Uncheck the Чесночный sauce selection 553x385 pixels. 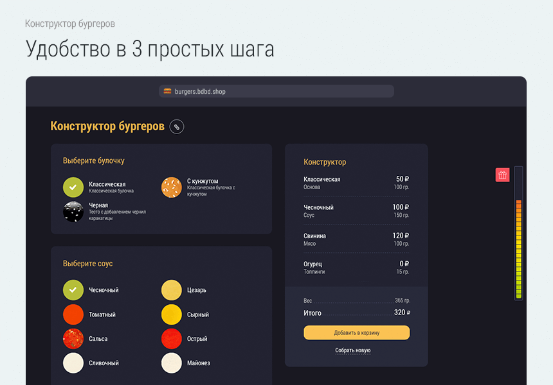tap(73, 289)
